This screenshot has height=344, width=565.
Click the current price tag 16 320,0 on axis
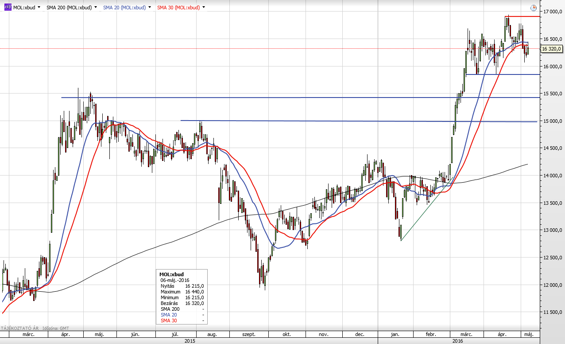pos(552,49)
